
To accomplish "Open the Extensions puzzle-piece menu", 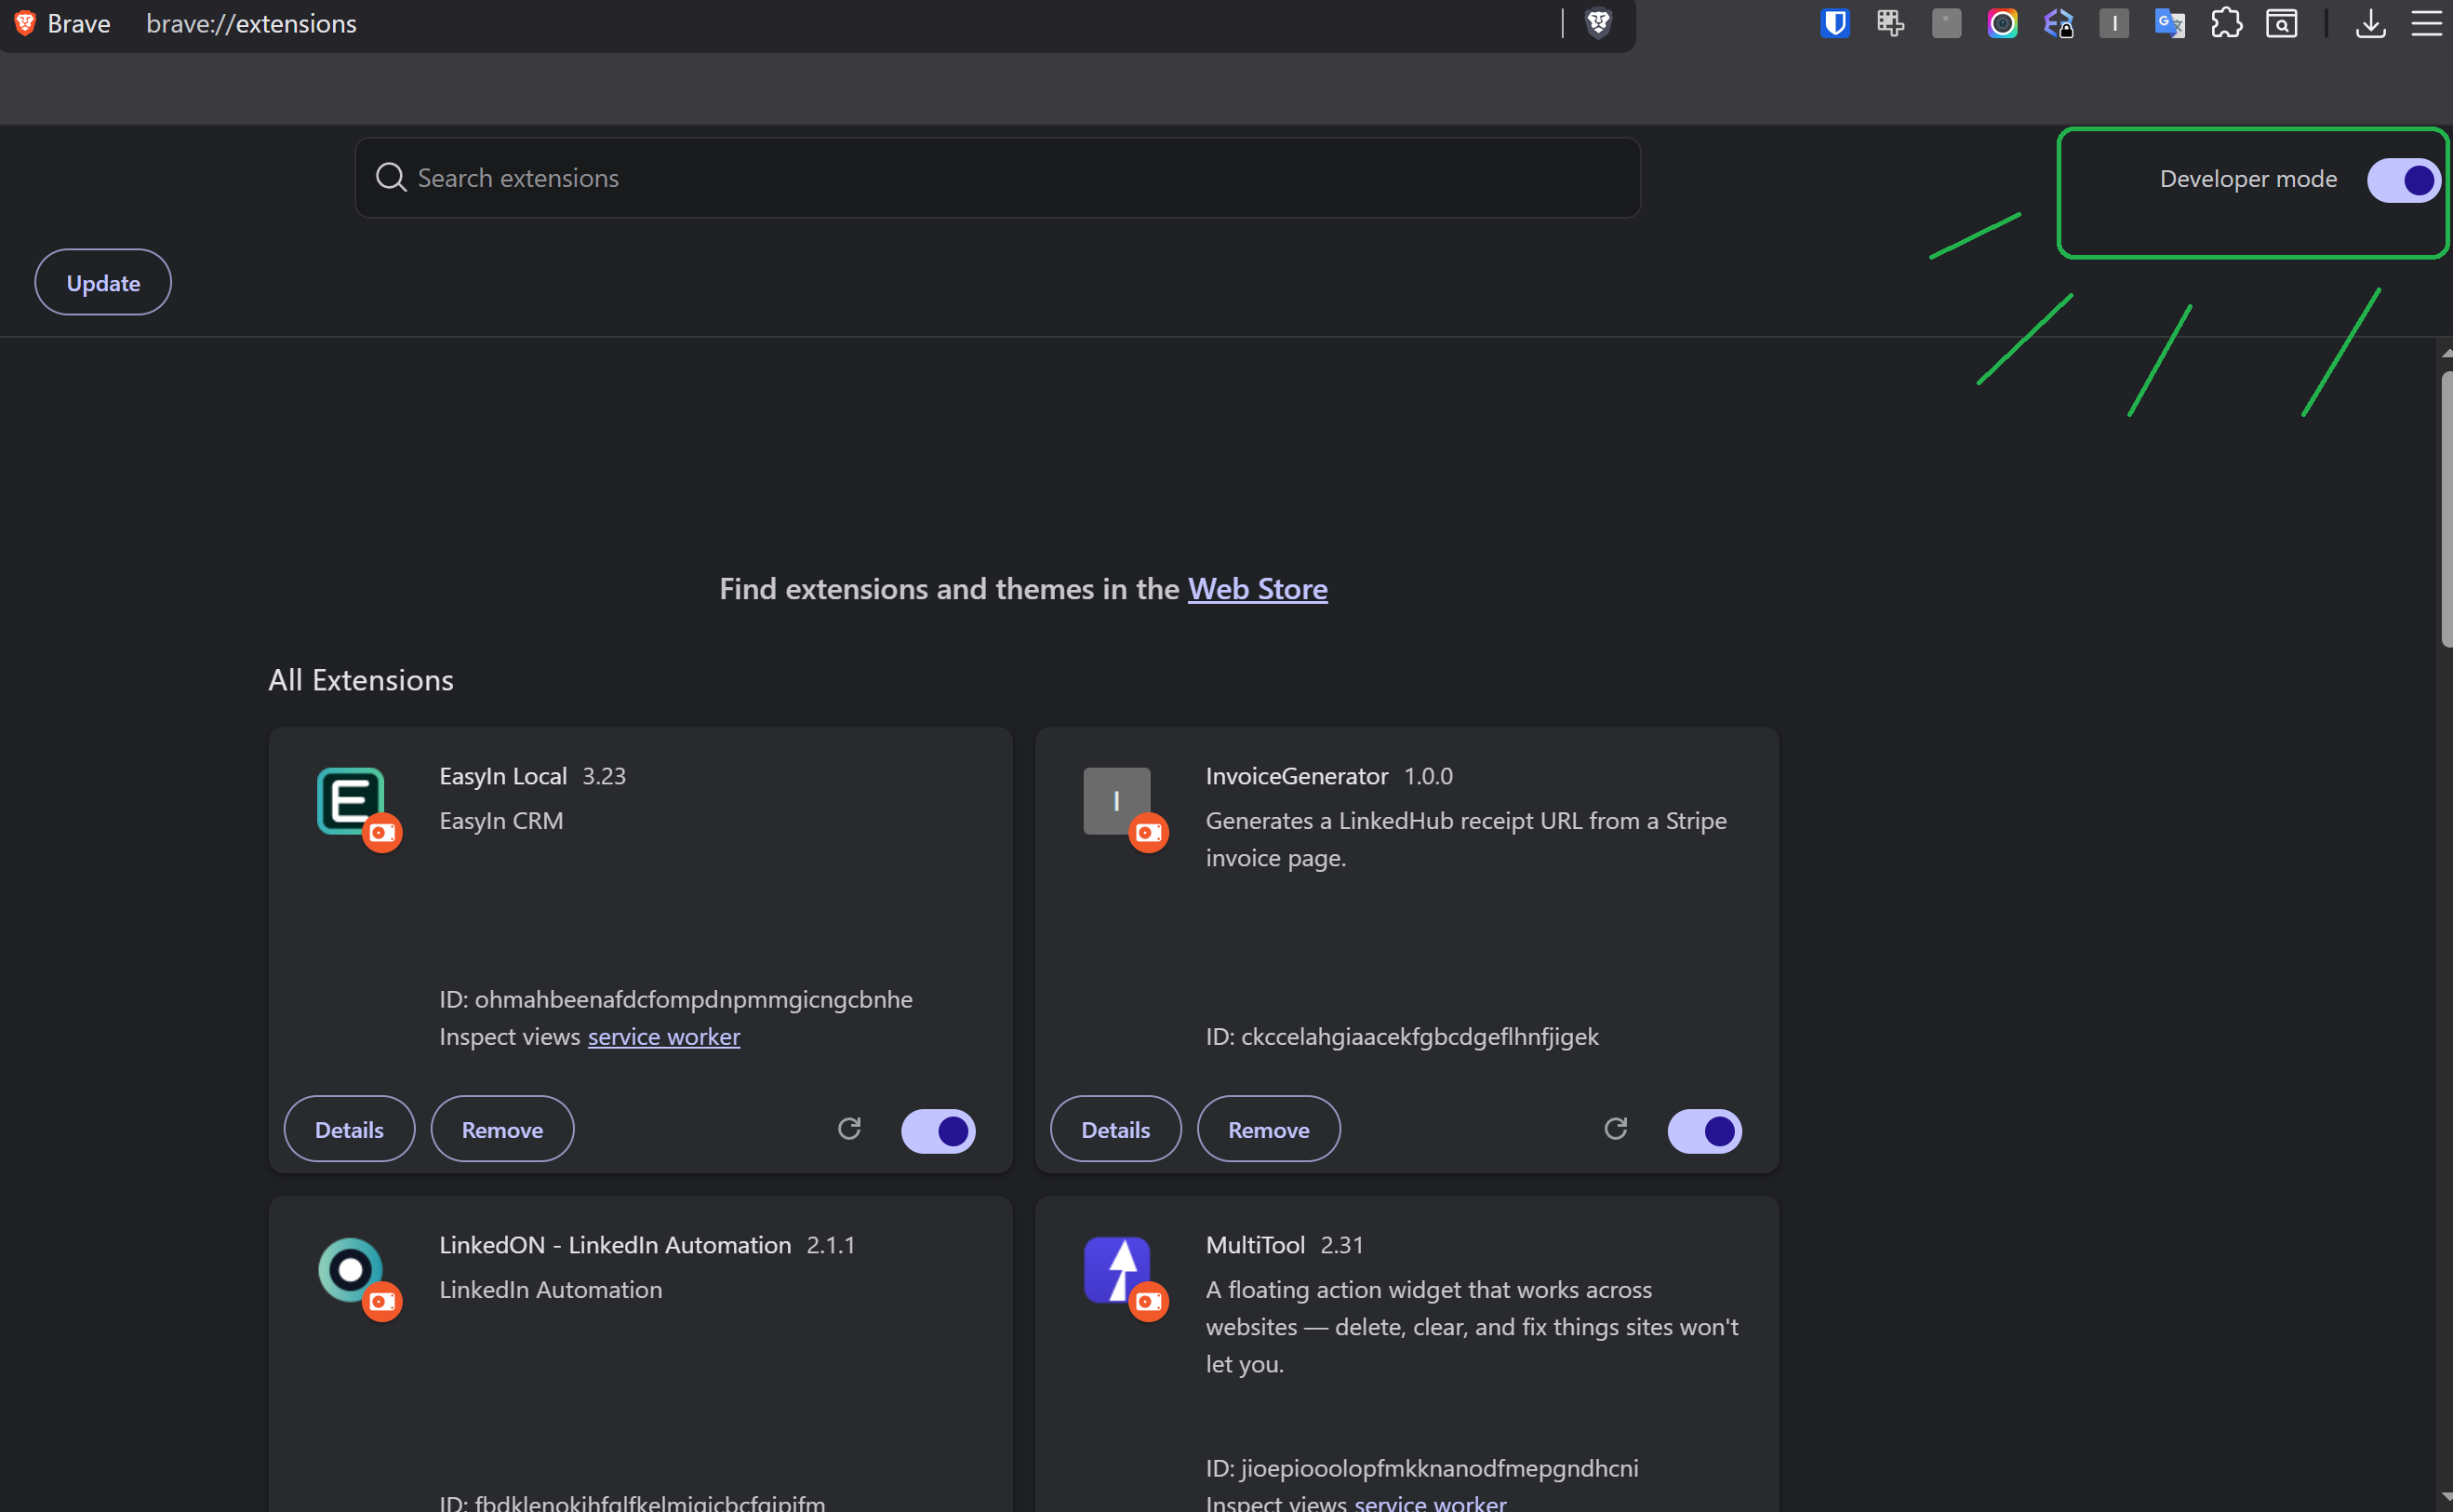I will [x=2226, y=23].
